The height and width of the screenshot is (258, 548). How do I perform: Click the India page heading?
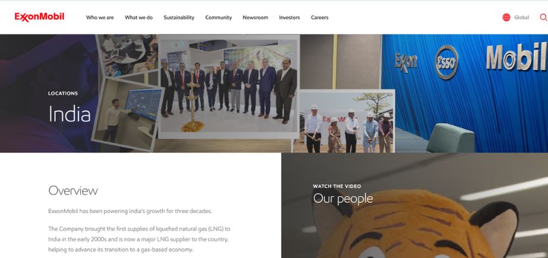coord(69,114)
